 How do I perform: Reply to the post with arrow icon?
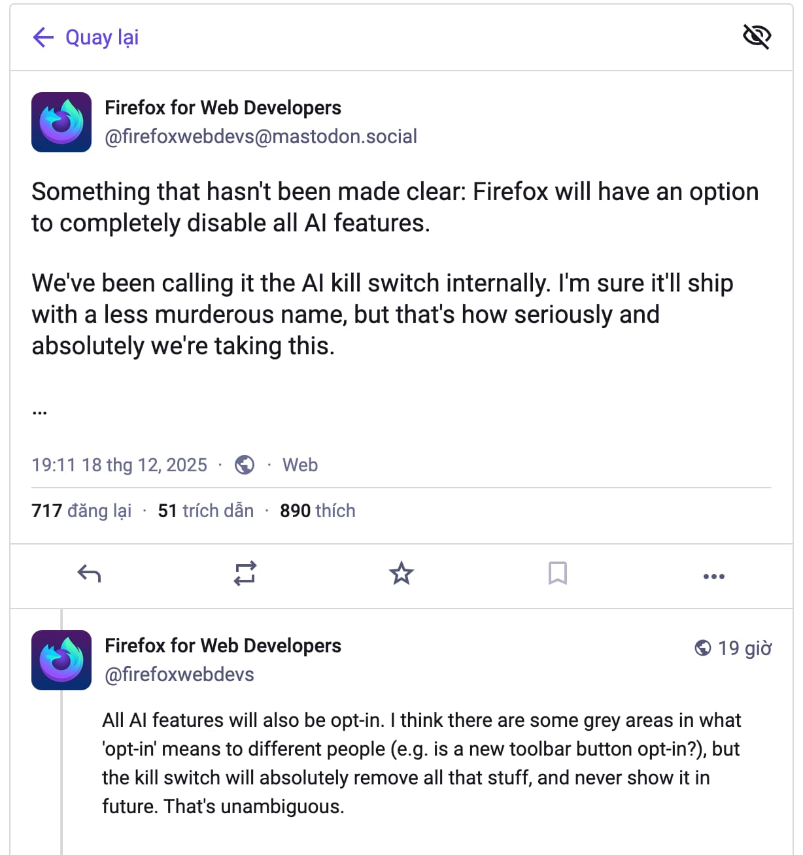(x=89, y=574)
